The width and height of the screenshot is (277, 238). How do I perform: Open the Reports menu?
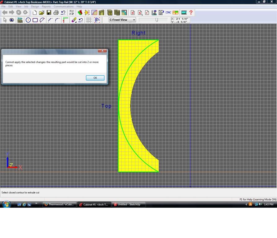coord(46,7)
